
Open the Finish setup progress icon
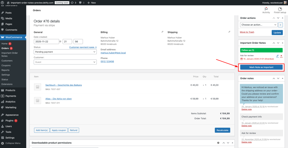click(x=280, y=9)
